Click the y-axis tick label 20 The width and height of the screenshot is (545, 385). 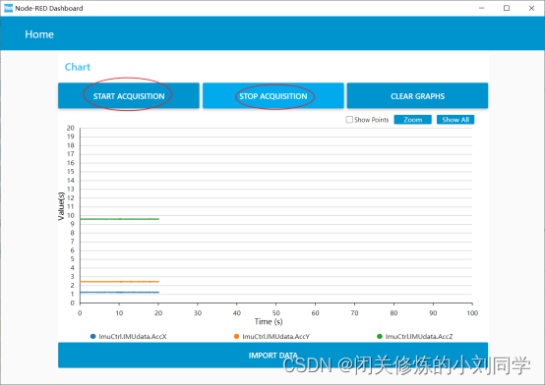pos(71,128)
